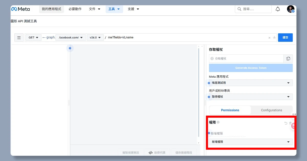The height and width of the screenshot is (161, 307).
Task: Click the 存取權杖 heading
Action: [x=216, y=49]
